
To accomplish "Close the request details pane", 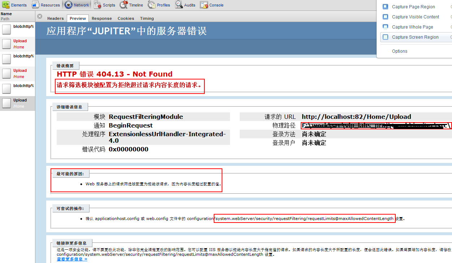I will click(40, 17).
